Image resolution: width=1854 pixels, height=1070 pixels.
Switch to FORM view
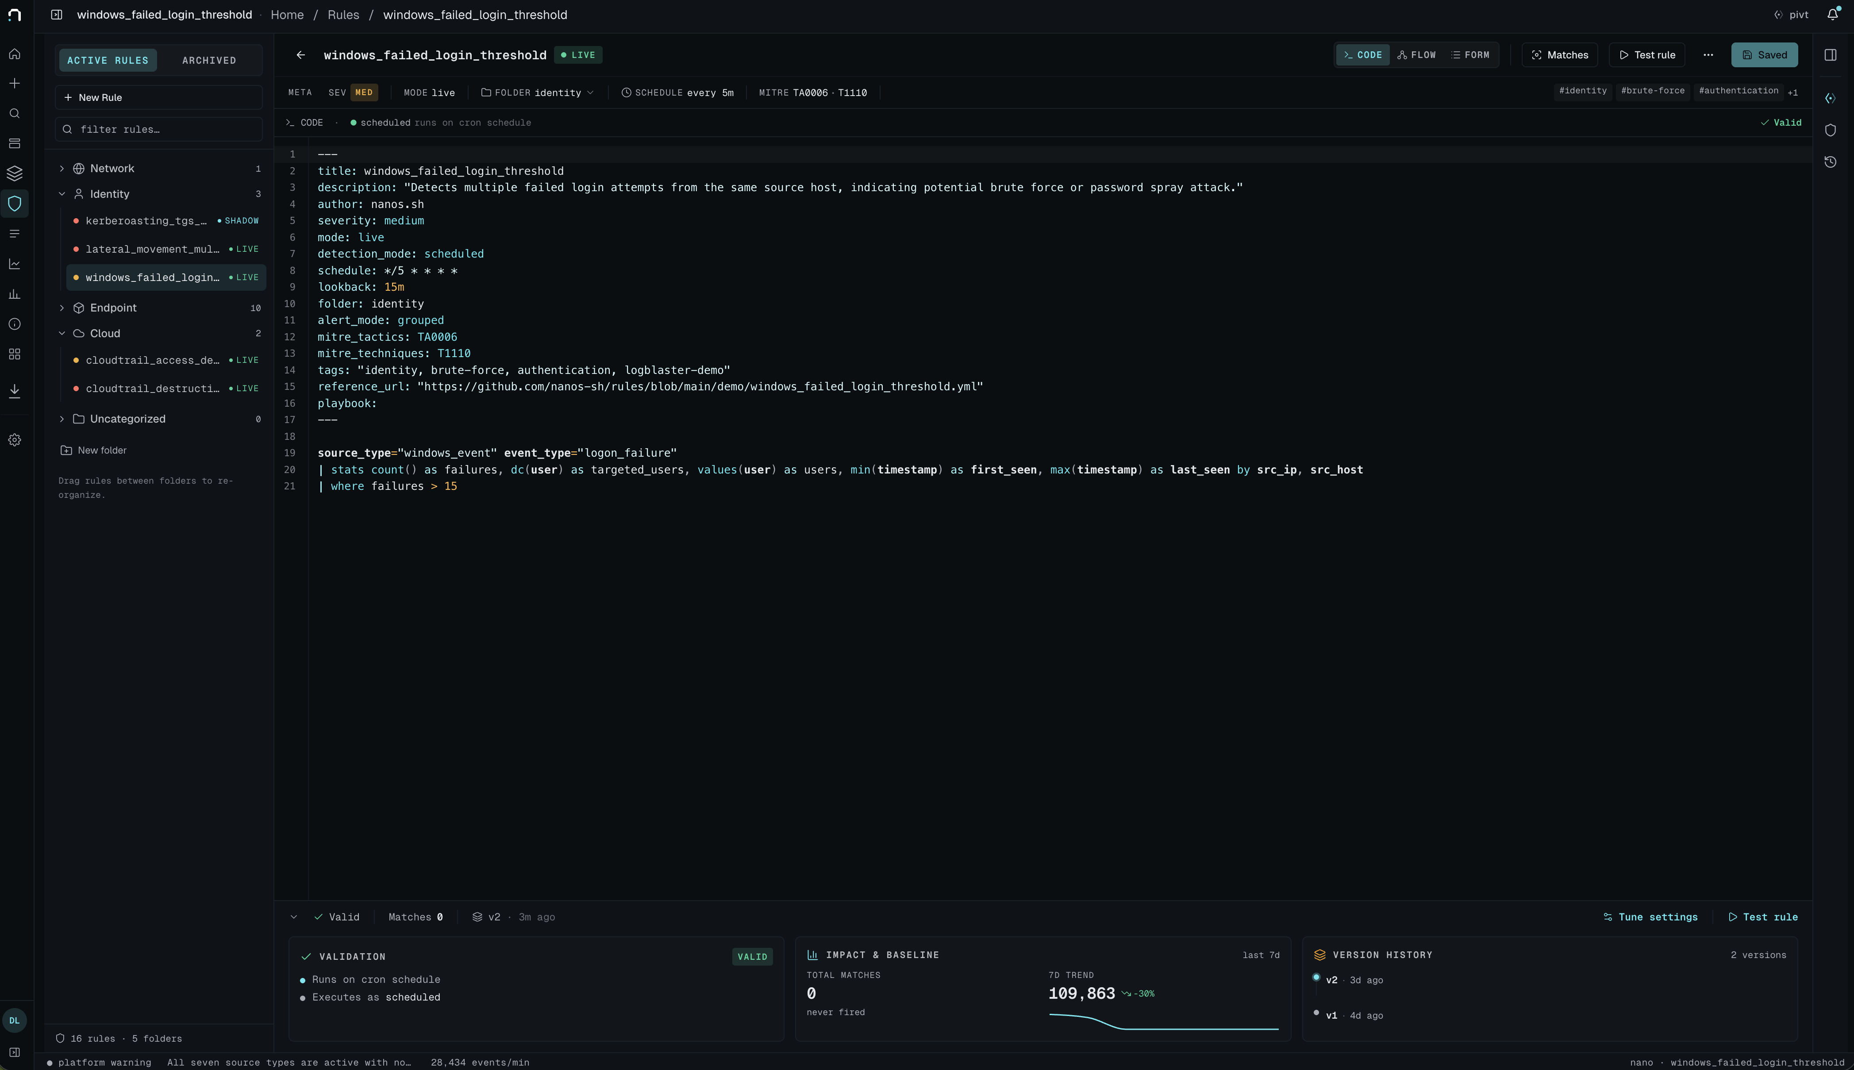(x=1470, y=55)
